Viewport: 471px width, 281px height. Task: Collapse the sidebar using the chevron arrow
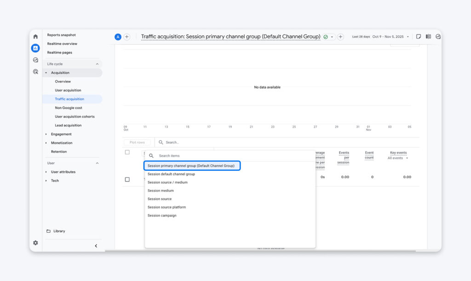click(x=96, y=246)
